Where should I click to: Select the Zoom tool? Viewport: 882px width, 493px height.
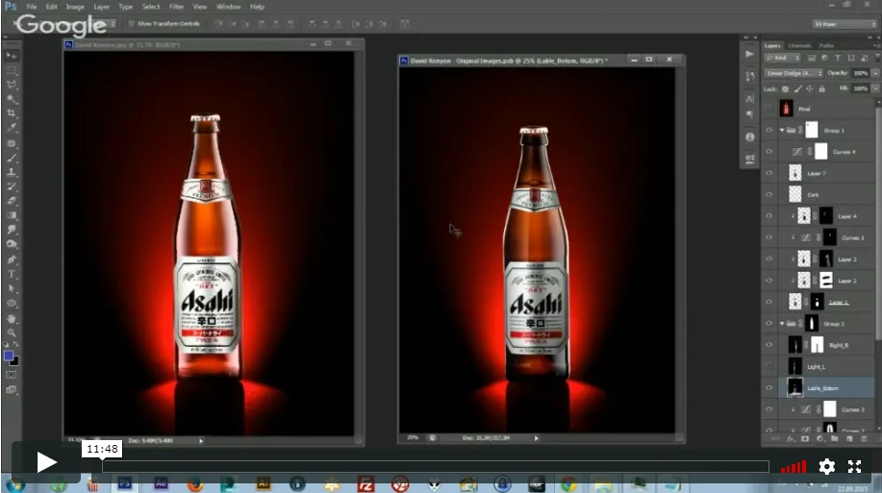click(12, 333)
